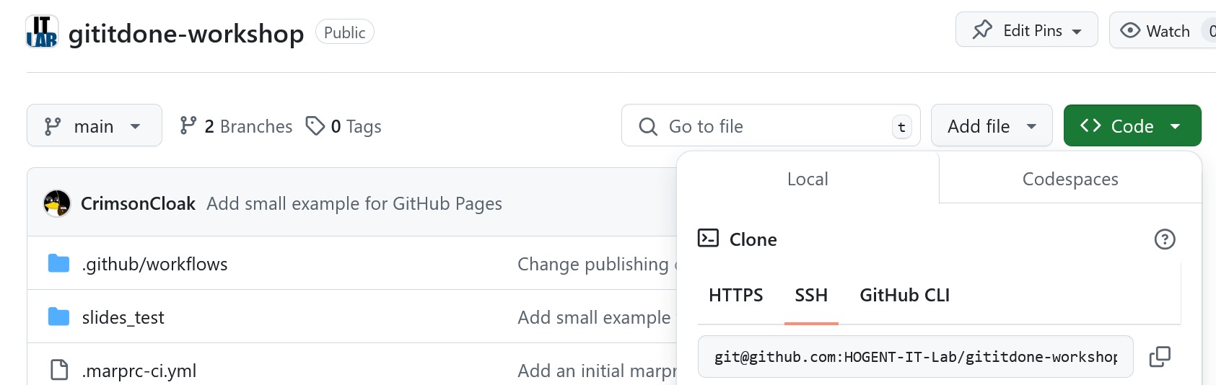Screen dimensions: 1216x385
Task: Click the branch icon in main selector
Action: pos(53,126)
